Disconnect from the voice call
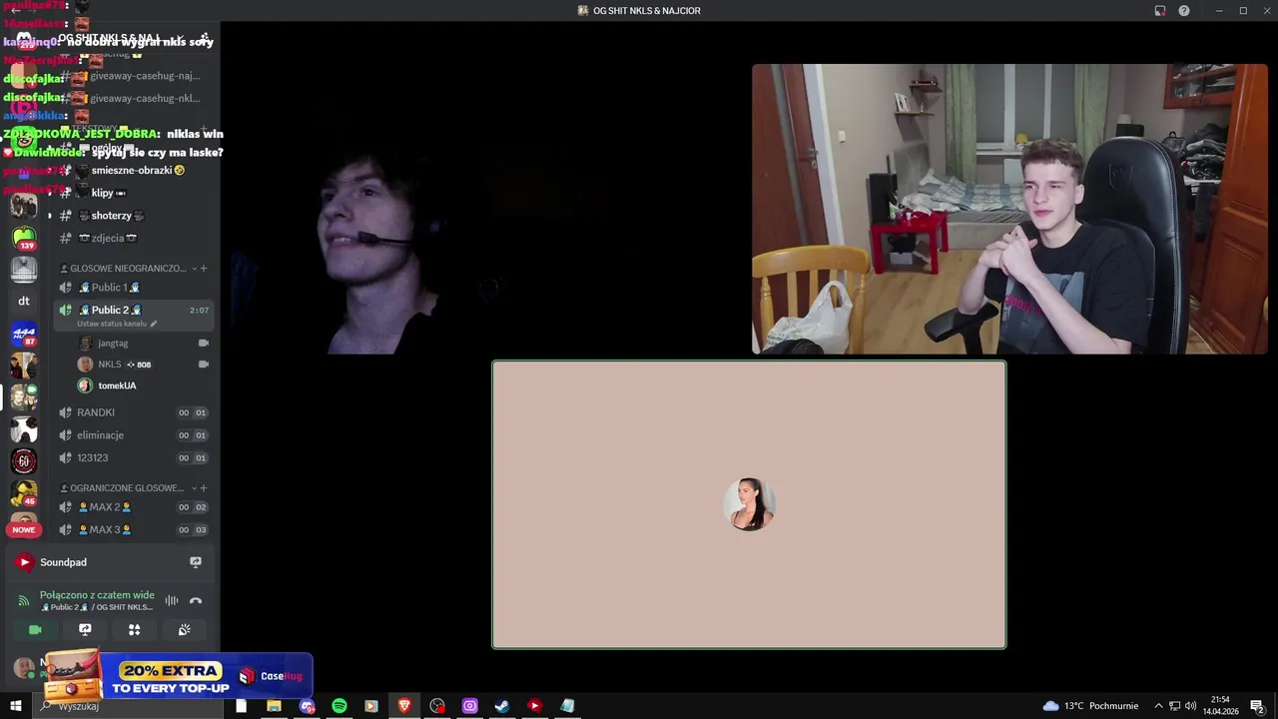 click(x=196, y=601)
